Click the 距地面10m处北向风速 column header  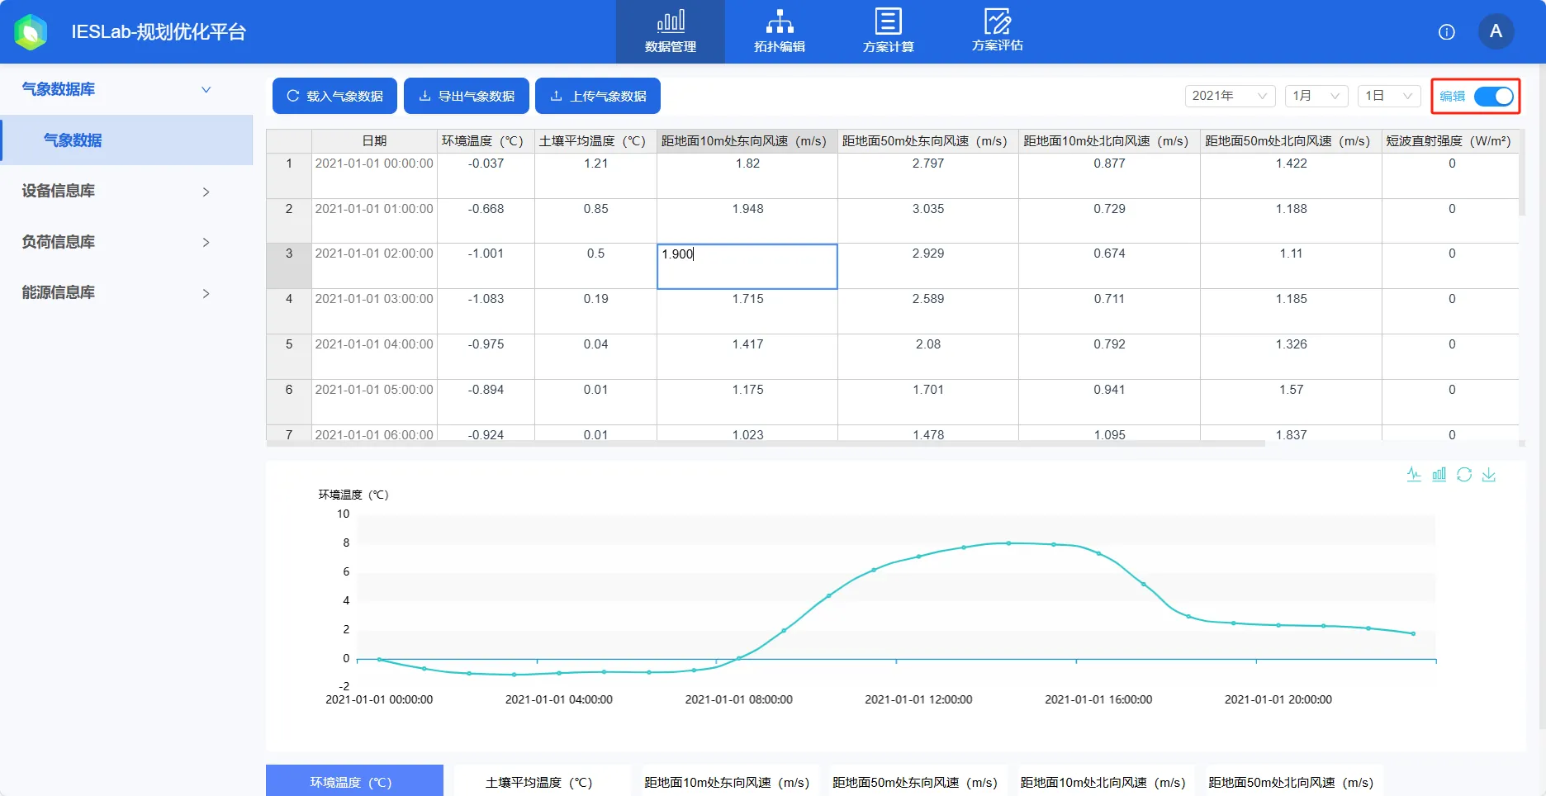(x=1109, y=141)
